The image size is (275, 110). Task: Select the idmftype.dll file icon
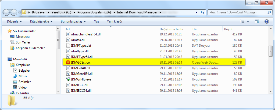[x=68, y=51]
